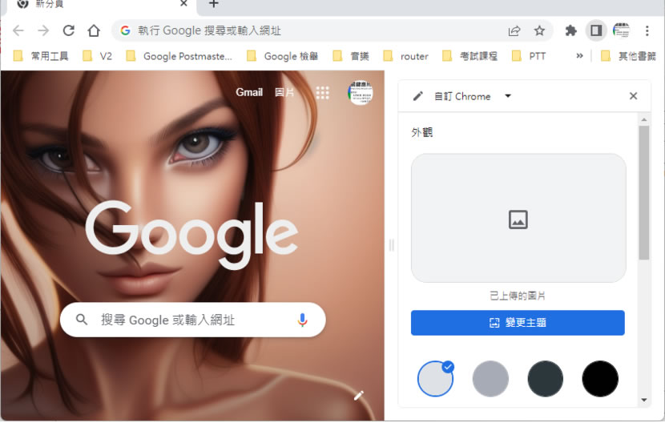Open the Google account avatar on page
This screenshot has width=665, height=439.
click(360, 92)
